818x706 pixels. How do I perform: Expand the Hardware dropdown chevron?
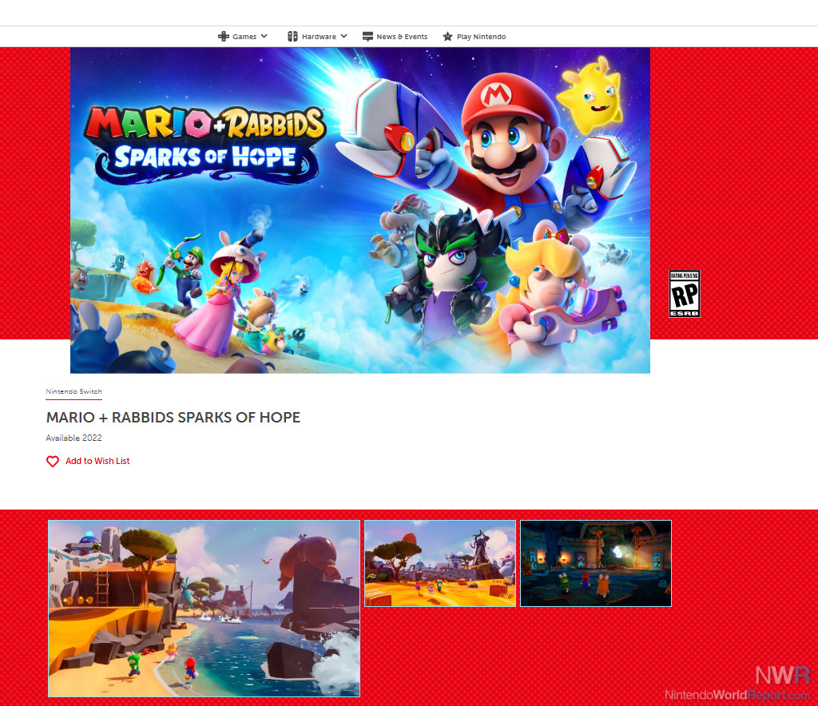tap(343, 36)
